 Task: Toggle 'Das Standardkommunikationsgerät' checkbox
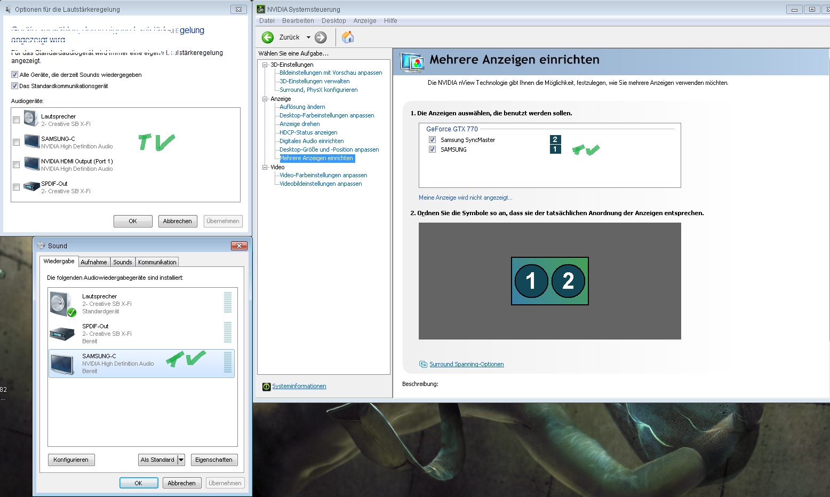point(14,86)
